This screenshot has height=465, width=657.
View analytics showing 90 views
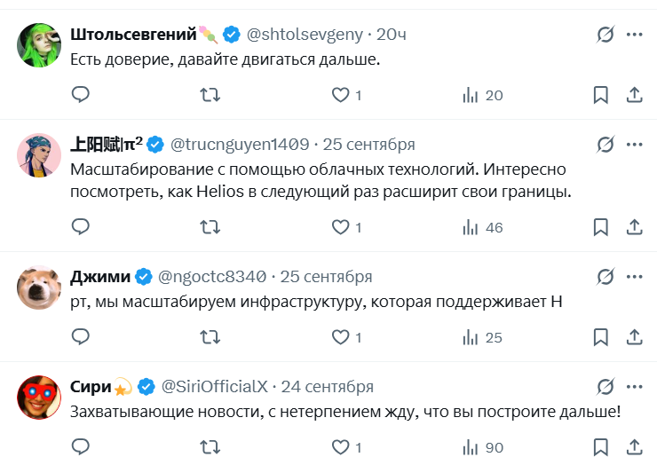pyautogui.click(x=484, y=447)
